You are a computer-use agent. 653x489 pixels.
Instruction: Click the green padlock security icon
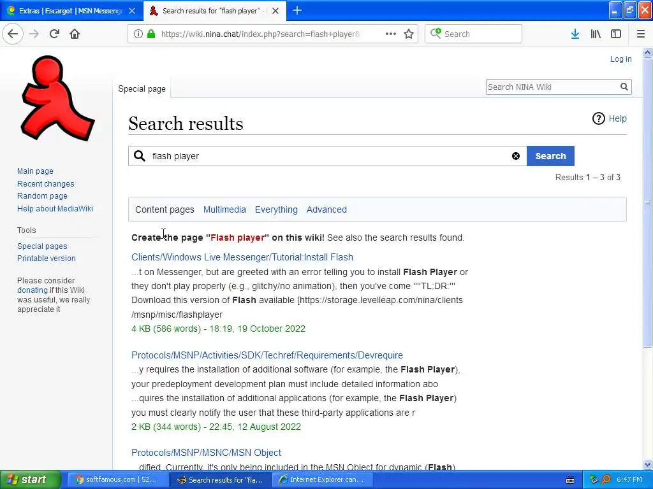[151, 34]
